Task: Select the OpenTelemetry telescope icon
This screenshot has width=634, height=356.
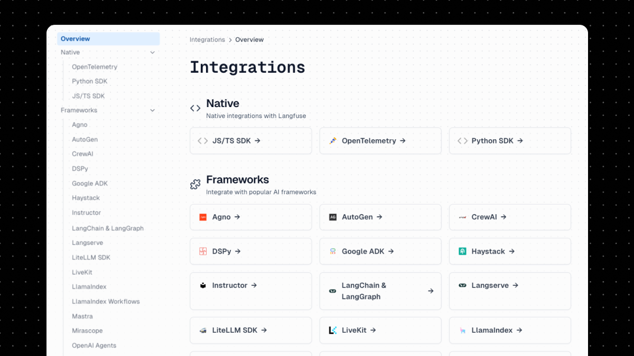Action: point(332,140)
